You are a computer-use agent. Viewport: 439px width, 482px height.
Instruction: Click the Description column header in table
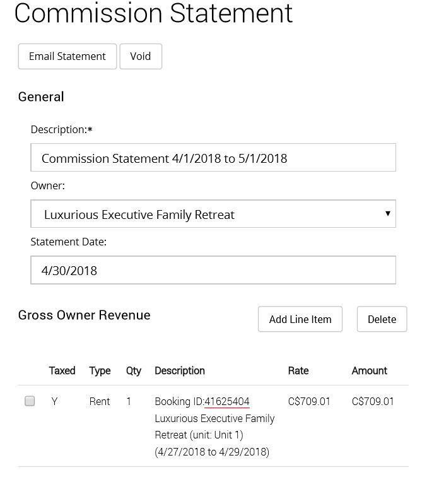coord(180,370)
